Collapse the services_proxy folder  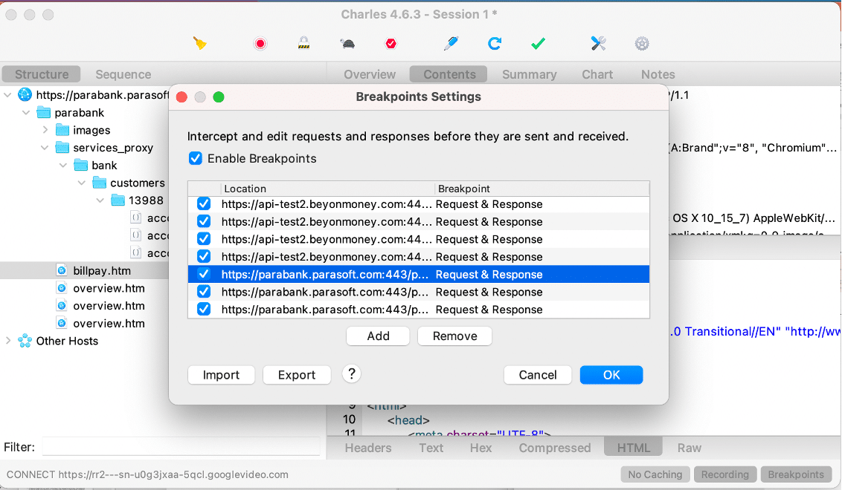tap(45, 148)
